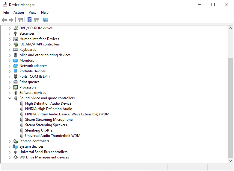Click the scrollbar up arrow
The width and height of the screenshot is (234, 171).
click(x=230, y=28)
